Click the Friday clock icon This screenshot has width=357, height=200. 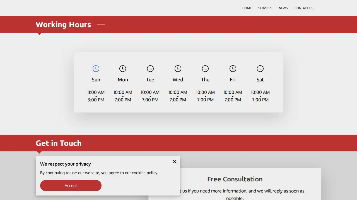point(233,69)
